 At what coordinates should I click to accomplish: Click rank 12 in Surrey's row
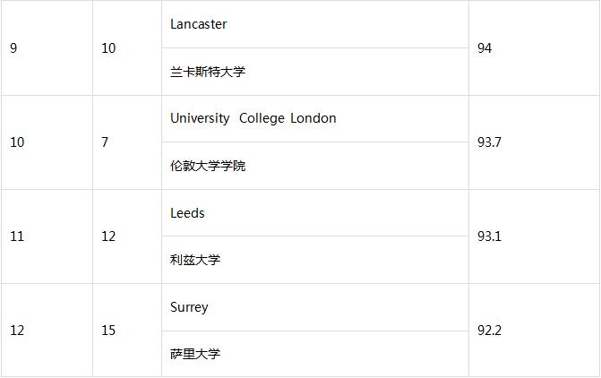coord(17,331)
